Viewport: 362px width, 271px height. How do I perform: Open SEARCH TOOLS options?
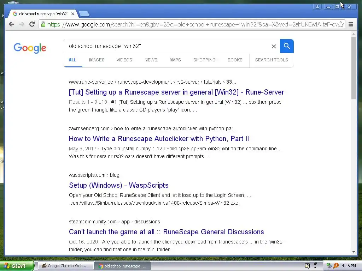[271, 60]
